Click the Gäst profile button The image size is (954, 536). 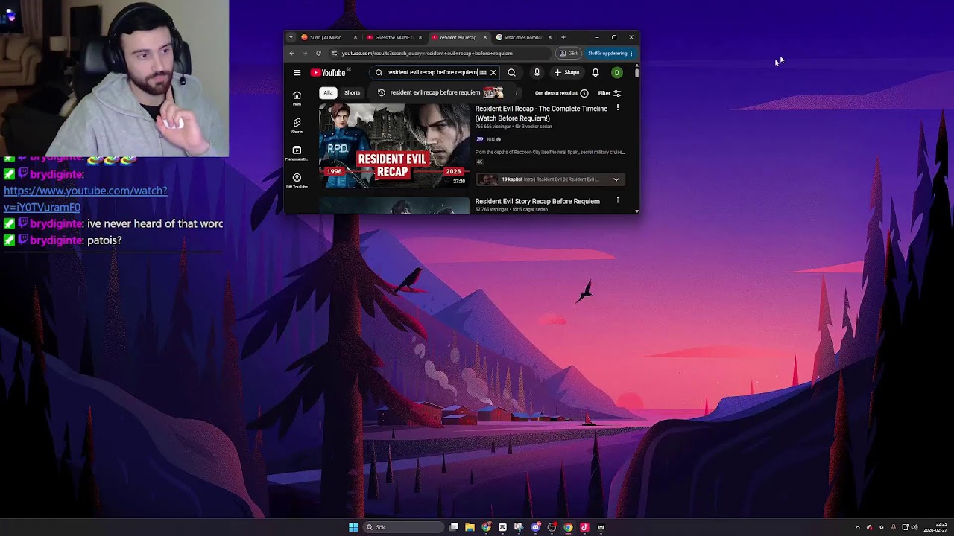[x=569, y=54]
